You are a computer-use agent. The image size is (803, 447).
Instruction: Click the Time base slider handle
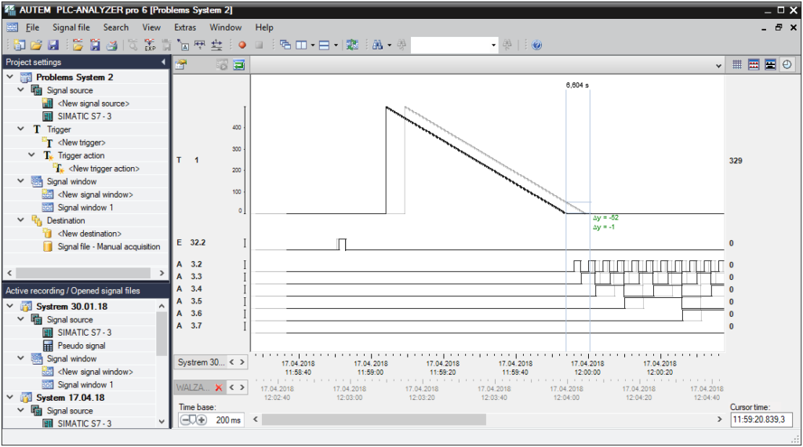click(x=193, y=420)
